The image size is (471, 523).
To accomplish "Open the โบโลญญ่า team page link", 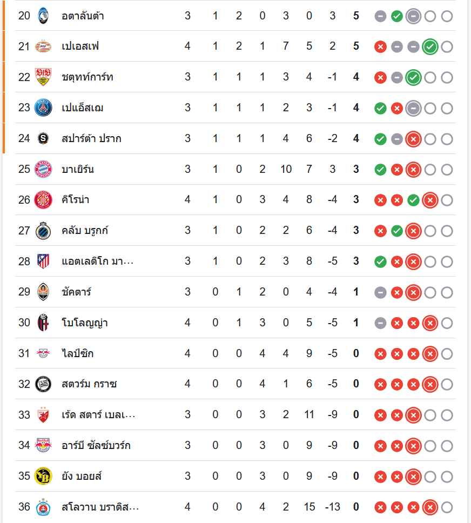I will (x=85, y=323).
